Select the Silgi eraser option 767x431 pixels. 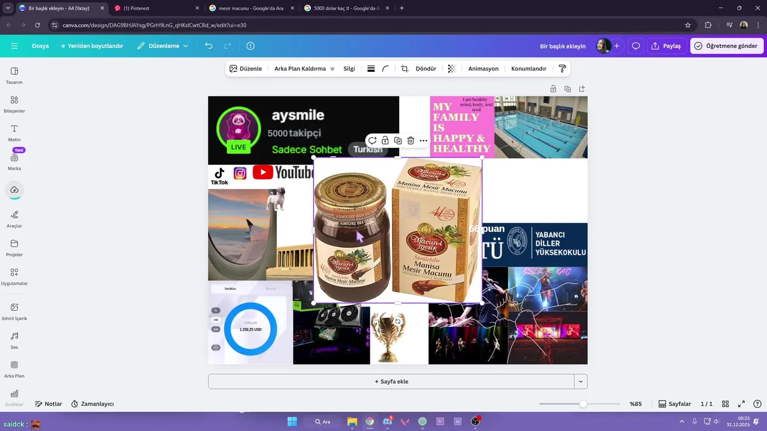349,69
